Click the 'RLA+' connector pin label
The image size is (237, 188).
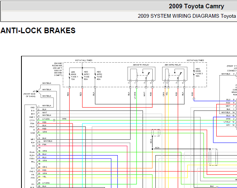point(32,152)
